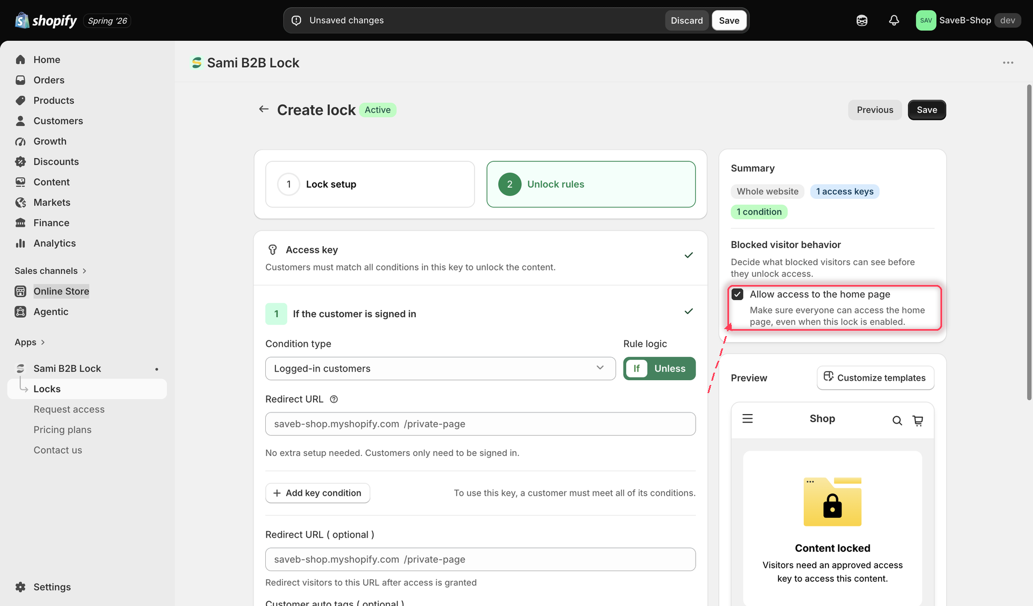Click the SaveB-Shop account avatar

click(926, 20)
